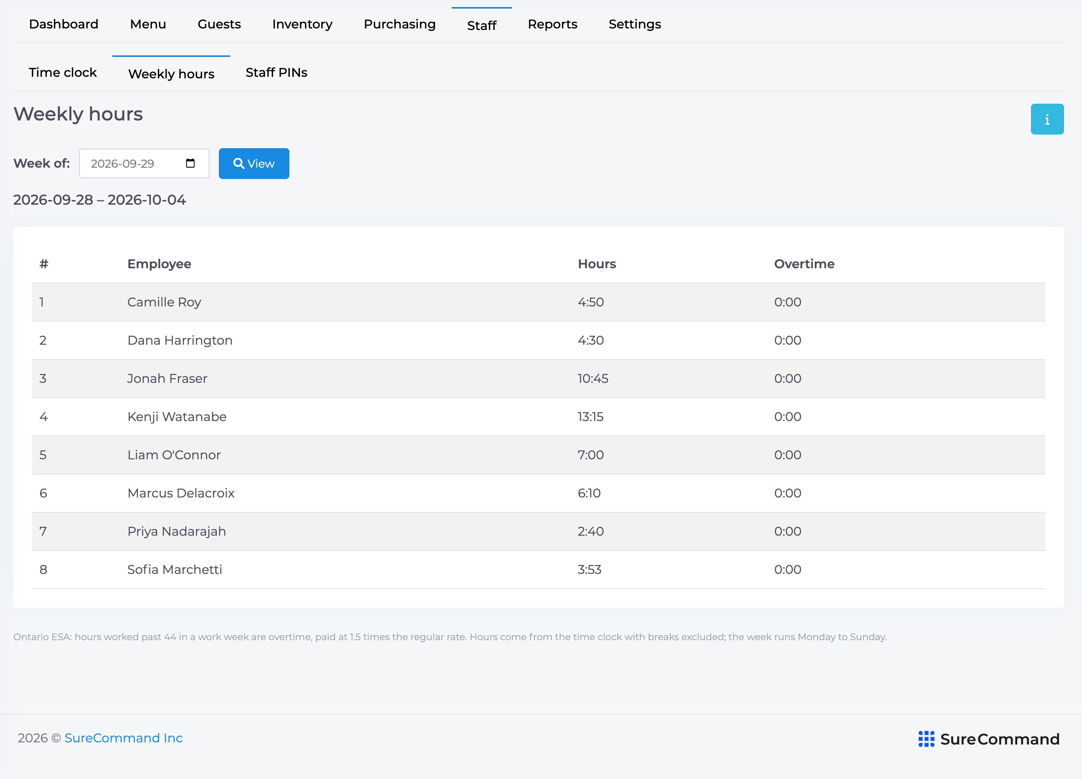Image resolution: width=1082 pixels, height=779 pixels.
Task: Click Kenji Watanabe employee name
Action: [x=177, y=417]
